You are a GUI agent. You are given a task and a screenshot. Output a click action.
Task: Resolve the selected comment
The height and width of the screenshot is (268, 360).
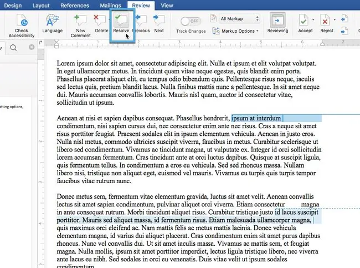(121, 23)
